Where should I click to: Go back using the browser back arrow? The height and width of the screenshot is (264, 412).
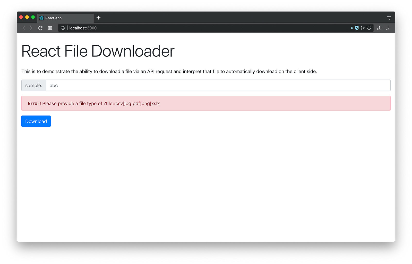24,28
